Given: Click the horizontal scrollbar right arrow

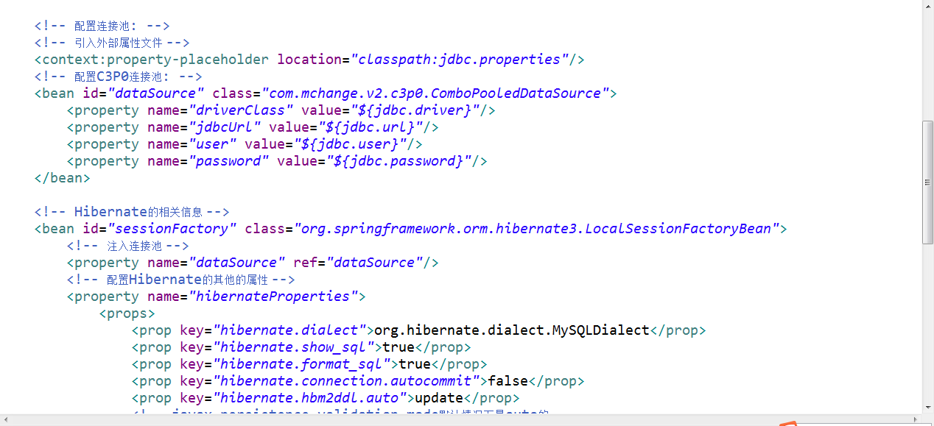Looking at the screenshot, I should pos(916,420).
